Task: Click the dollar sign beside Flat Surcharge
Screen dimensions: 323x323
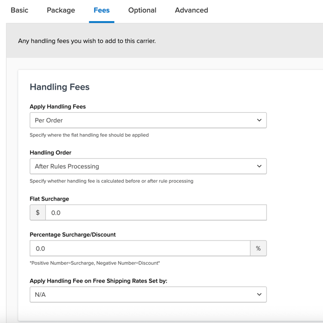Action: (38, 213)
